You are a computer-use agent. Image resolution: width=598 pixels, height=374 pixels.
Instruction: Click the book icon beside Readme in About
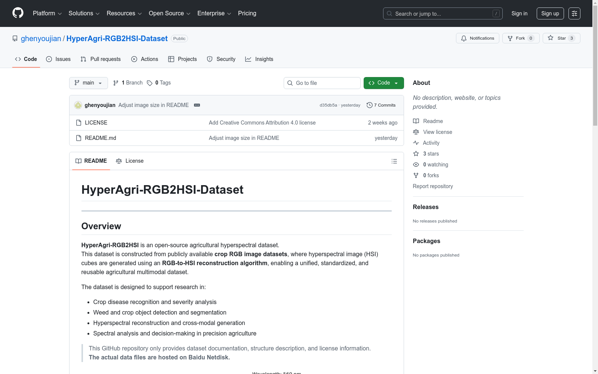[416, 121]
